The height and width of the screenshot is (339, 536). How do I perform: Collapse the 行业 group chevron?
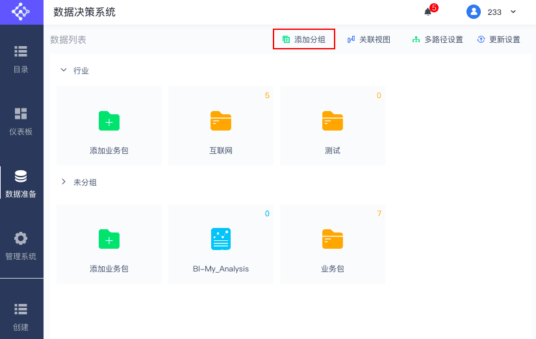coord(64,70)
